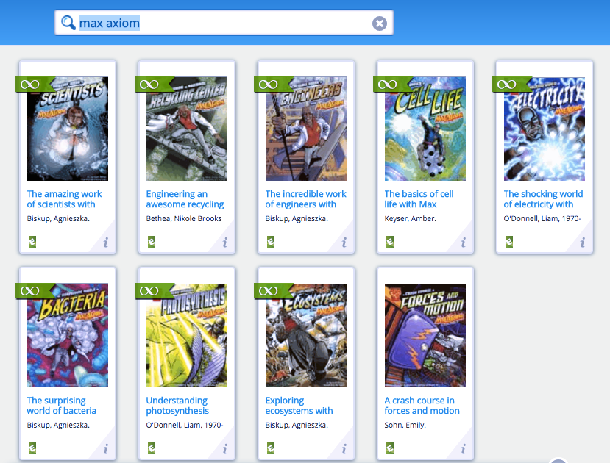Click 'O'Donnell, Liam, 1970-' under photosynthesis book
Image resolution: width=610 pixels, height=463 pixels.
[x=185, y=426]
